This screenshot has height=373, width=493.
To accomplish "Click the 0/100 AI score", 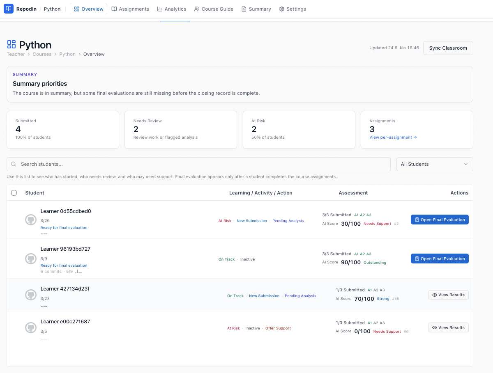I will [362, 332].
